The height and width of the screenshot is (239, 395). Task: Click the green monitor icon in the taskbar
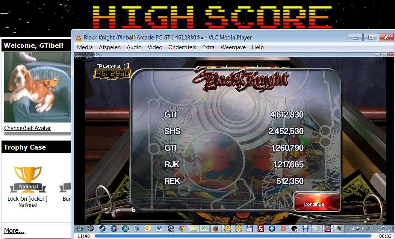coord(339,228)
